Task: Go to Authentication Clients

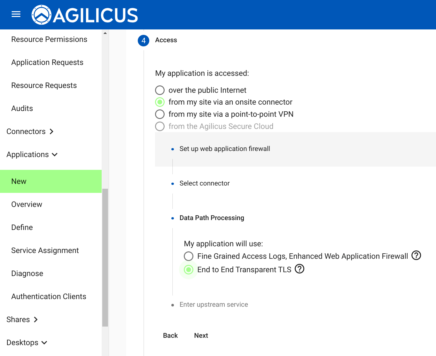Action: [x=49, y=297]
